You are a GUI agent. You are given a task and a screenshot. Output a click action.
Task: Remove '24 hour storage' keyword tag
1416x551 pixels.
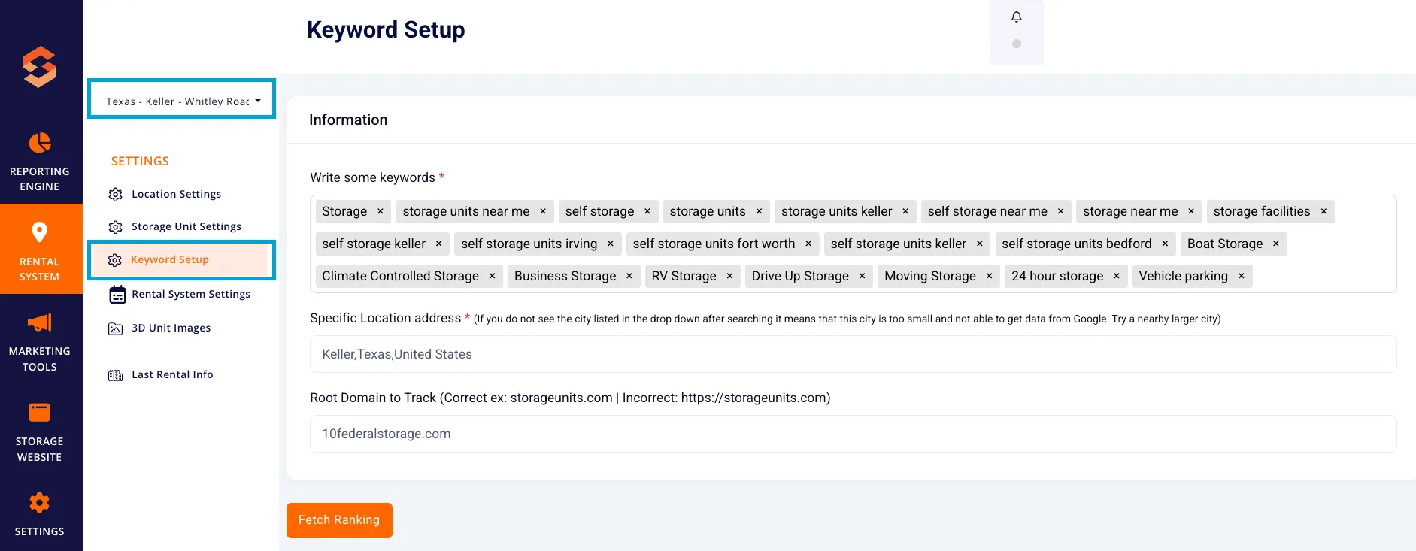(1117, 276)
